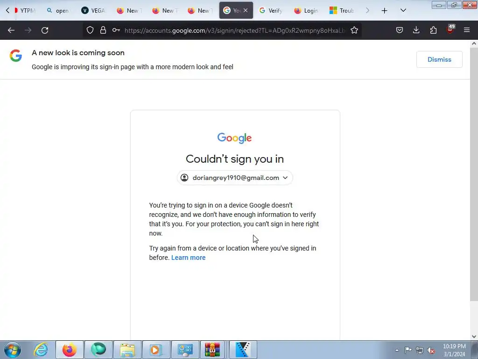Switch to the Verify tab
The height and width of the screenshot is (359, 478).
(x=271, y=10)
